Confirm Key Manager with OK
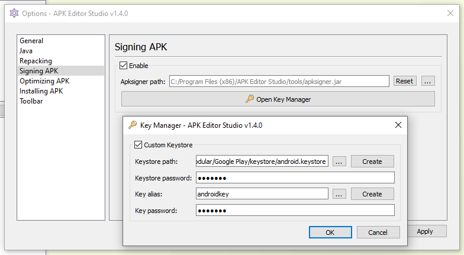Viewport: 464px width, 255px height. coord(330,233)
